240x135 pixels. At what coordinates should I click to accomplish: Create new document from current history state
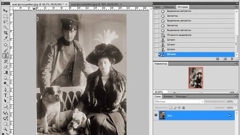[x=217, y=59]
